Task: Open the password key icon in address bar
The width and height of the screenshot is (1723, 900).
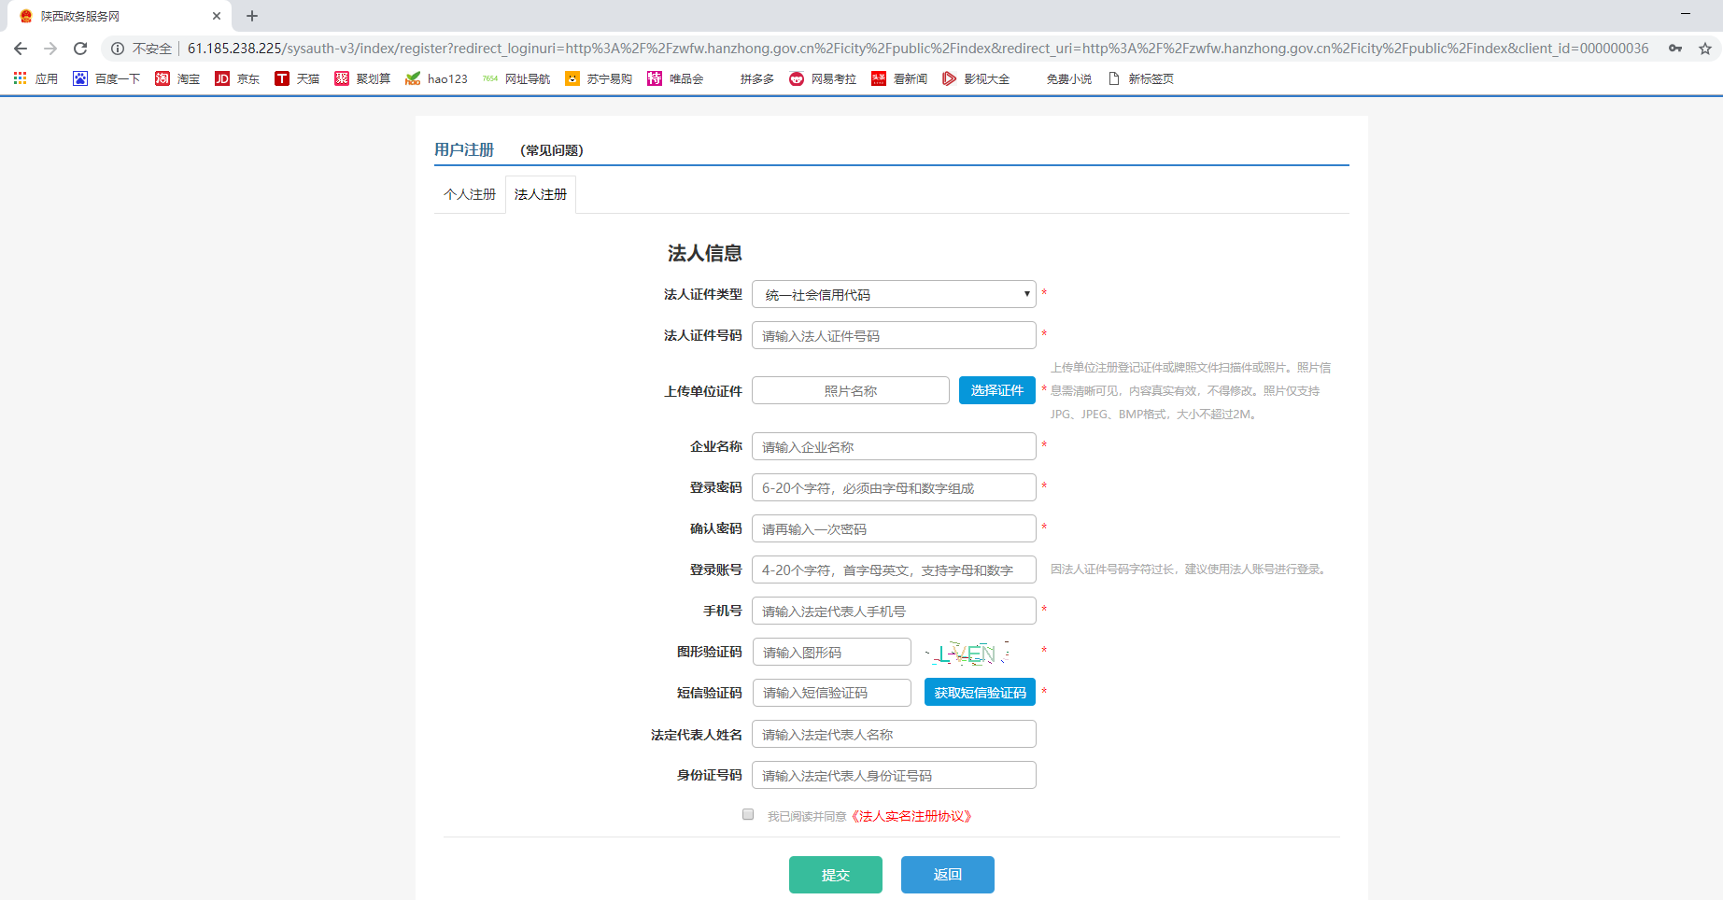Action: point(1674,47)
